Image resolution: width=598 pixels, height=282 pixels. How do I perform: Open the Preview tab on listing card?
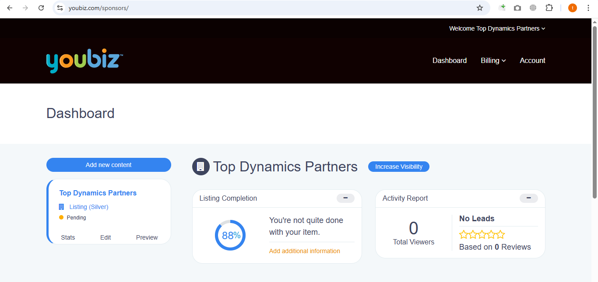[147, 237]
